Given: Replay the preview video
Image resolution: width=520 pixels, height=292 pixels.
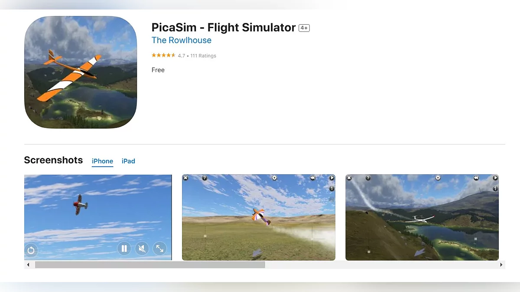Looking at the screenshot, I should (x=31, y=250).
